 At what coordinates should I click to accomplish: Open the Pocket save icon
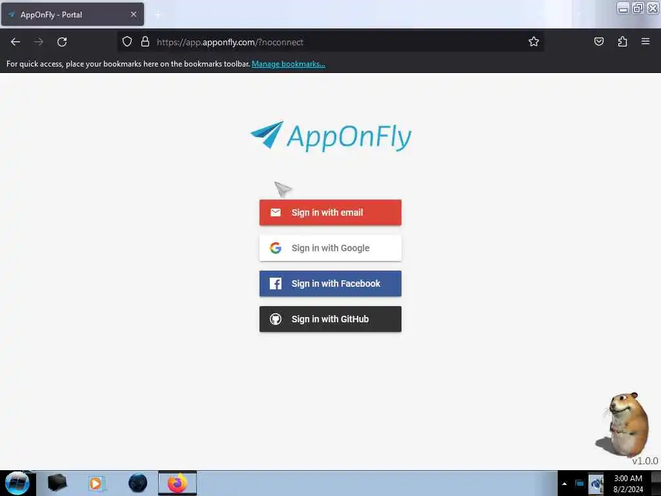click(x=598, y=42)
